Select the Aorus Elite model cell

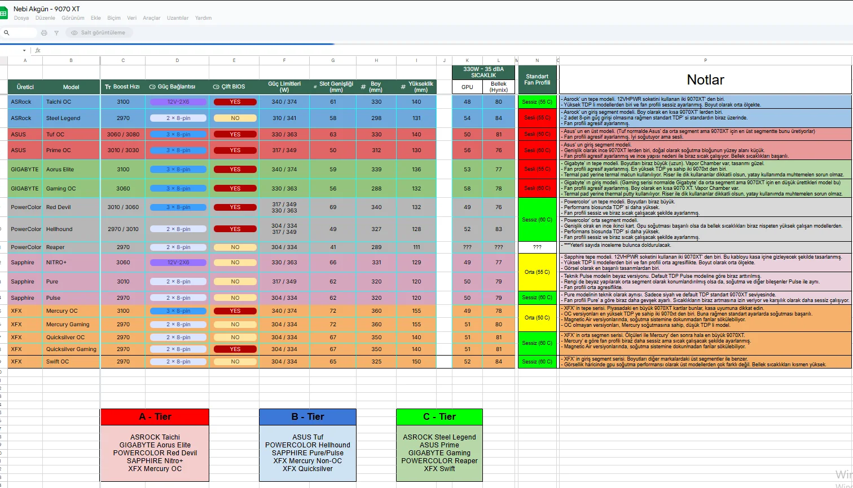click(x=71, y=169)
